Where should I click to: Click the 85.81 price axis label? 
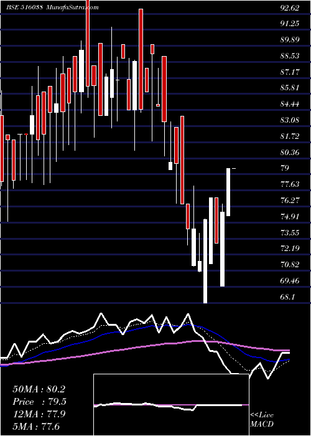point(290,88)
